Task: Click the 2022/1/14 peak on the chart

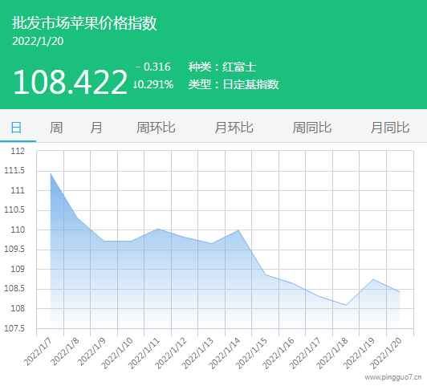Action: (238, 230)
